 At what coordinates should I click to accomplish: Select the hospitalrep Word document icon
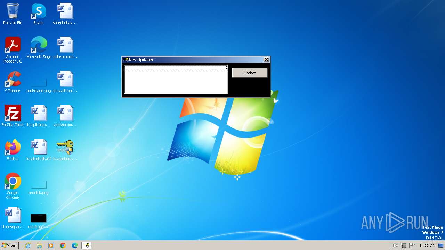tap(39, 116)
